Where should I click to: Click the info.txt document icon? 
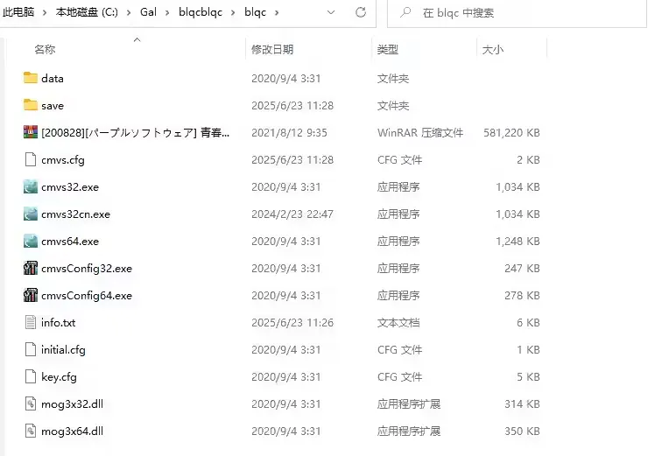pos(31,322)
